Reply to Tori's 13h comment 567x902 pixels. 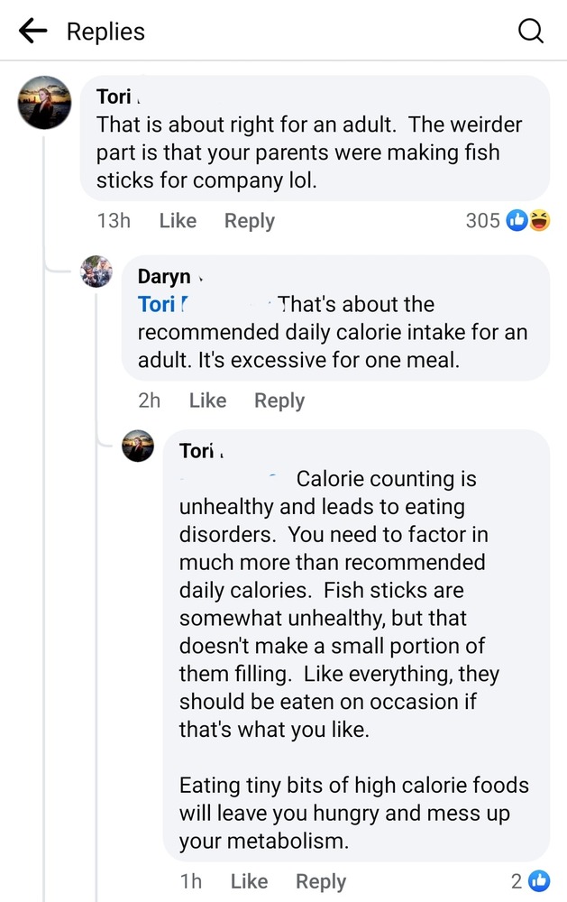249,221
